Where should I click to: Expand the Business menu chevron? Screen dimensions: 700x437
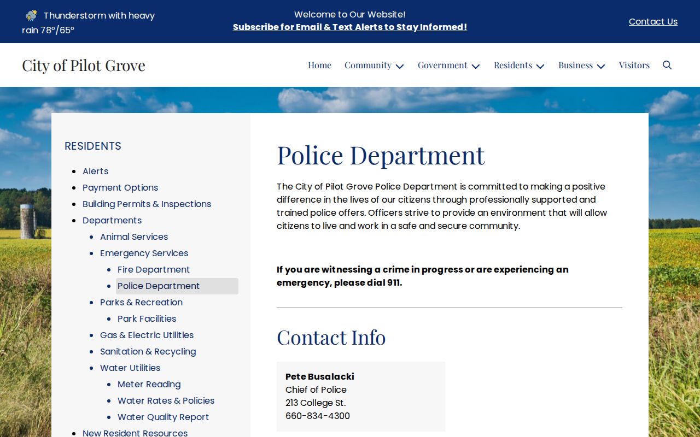[601, 66]
